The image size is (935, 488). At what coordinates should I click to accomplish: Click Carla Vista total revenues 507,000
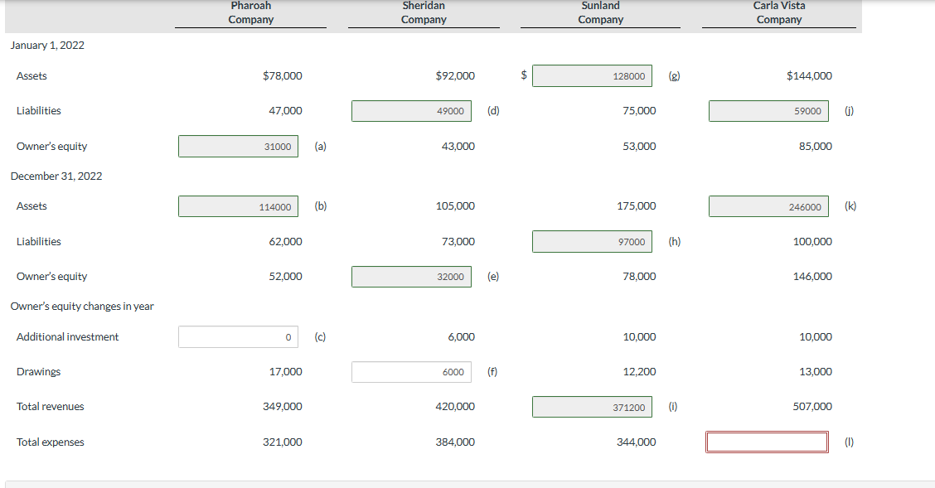(812, 406)
